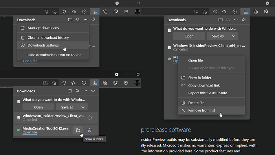Select Delete file in the context menu
This screenshot has width=275, height=155.
pos(211,103)
